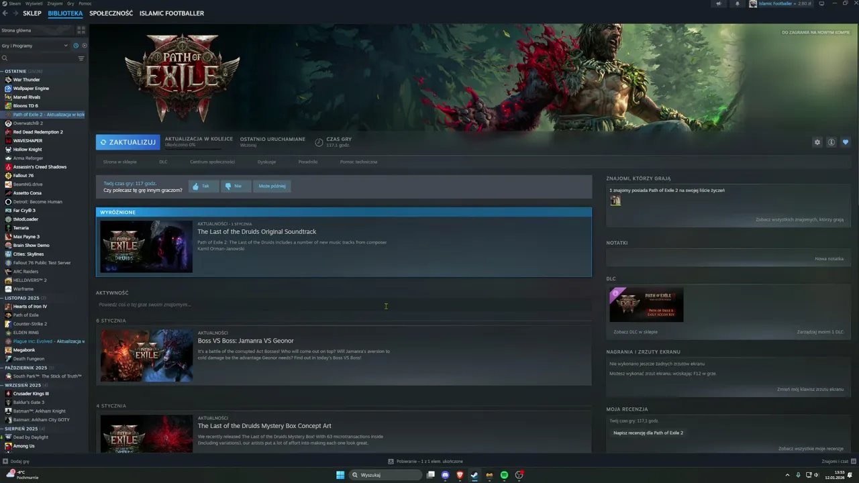Open Mystery Box Concept Art news thumbnail
This screenshot has height=483, width=859.
(146, 433)
